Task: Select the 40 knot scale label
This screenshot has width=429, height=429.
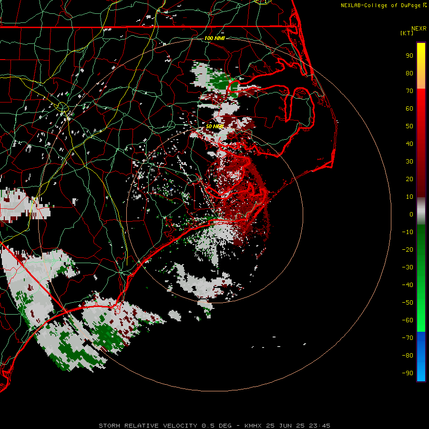Action: point(409,143)
